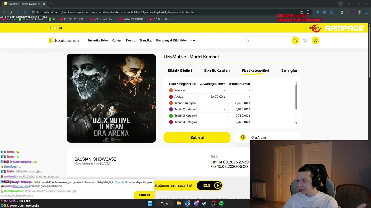Open the tab search dropdown chevron
This screenshot has height=208, width=371.
point(341,4)
